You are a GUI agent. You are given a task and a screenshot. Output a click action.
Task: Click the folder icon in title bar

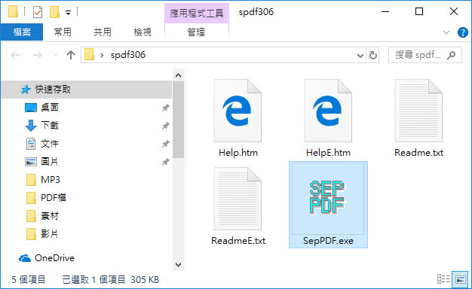coord(13,12)
